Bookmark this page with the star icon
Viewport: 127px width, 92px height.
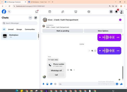116,6
